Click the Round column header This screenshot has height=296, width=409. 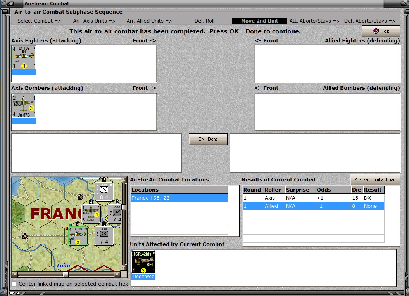253,190
